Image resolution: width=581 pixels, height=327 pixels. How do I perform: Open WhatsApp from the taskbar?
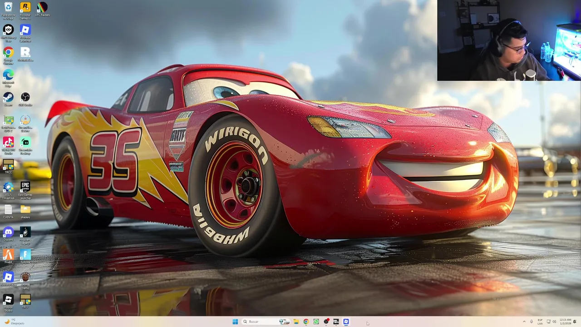(316, 322)
